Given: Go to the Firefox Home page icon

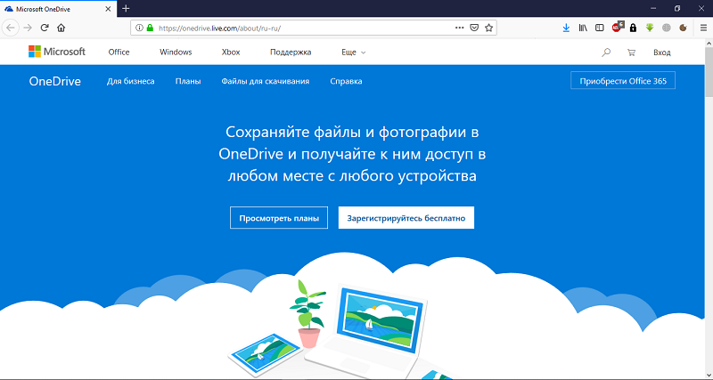Looking at the screenshot, I should pyautogui.click(x=61, y=28).
